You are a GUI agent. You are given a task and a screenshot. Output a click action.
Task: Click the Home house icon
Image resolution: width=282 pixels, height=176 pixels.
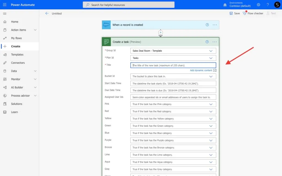pyautogui.click(x=5, y=22)
